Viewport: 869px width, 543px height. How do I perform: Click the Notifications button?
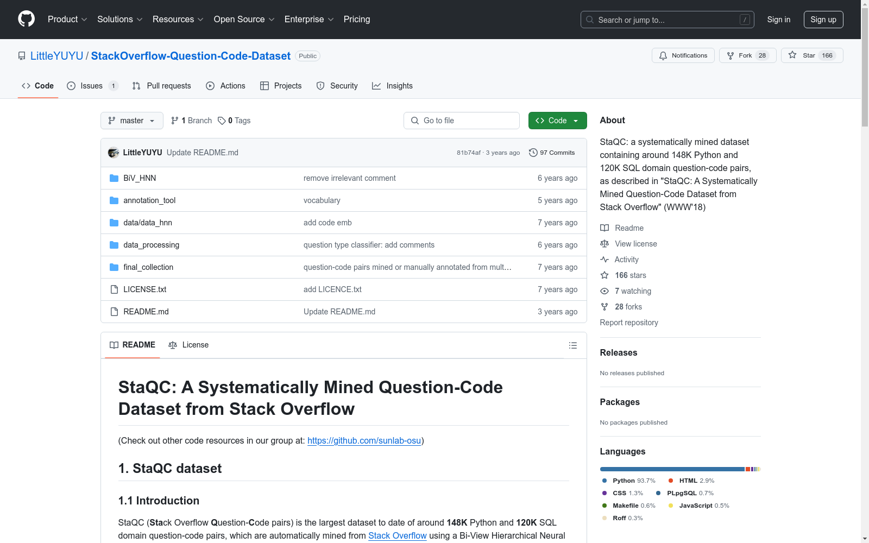(683, 55)
